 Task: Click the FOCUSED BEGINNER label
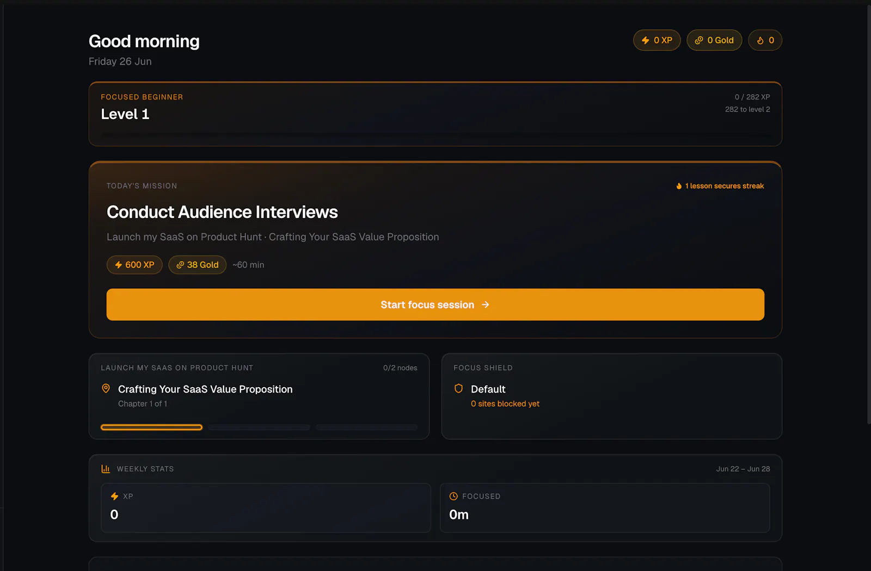pyautogui.click(x=142, y=97)
